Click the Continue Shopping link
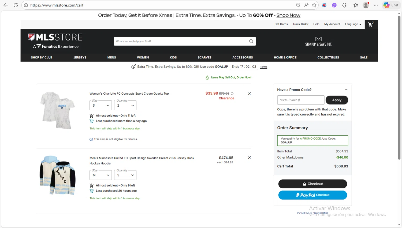The height and width of the screenshot is (228, 402). click(x=312, y=213)
